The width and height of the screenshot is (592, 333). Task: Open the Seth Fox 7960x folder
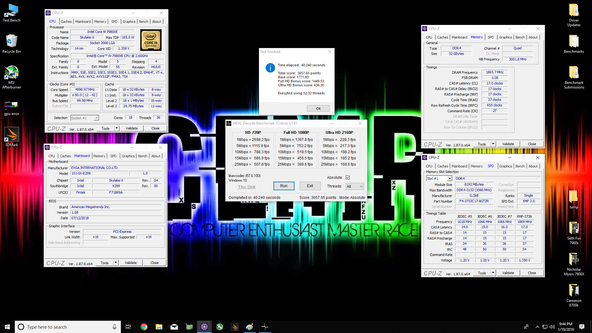pos(574,233)
